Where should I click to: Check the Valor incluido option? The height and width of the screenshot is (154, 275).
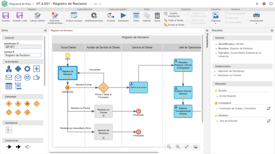[226, 22]
